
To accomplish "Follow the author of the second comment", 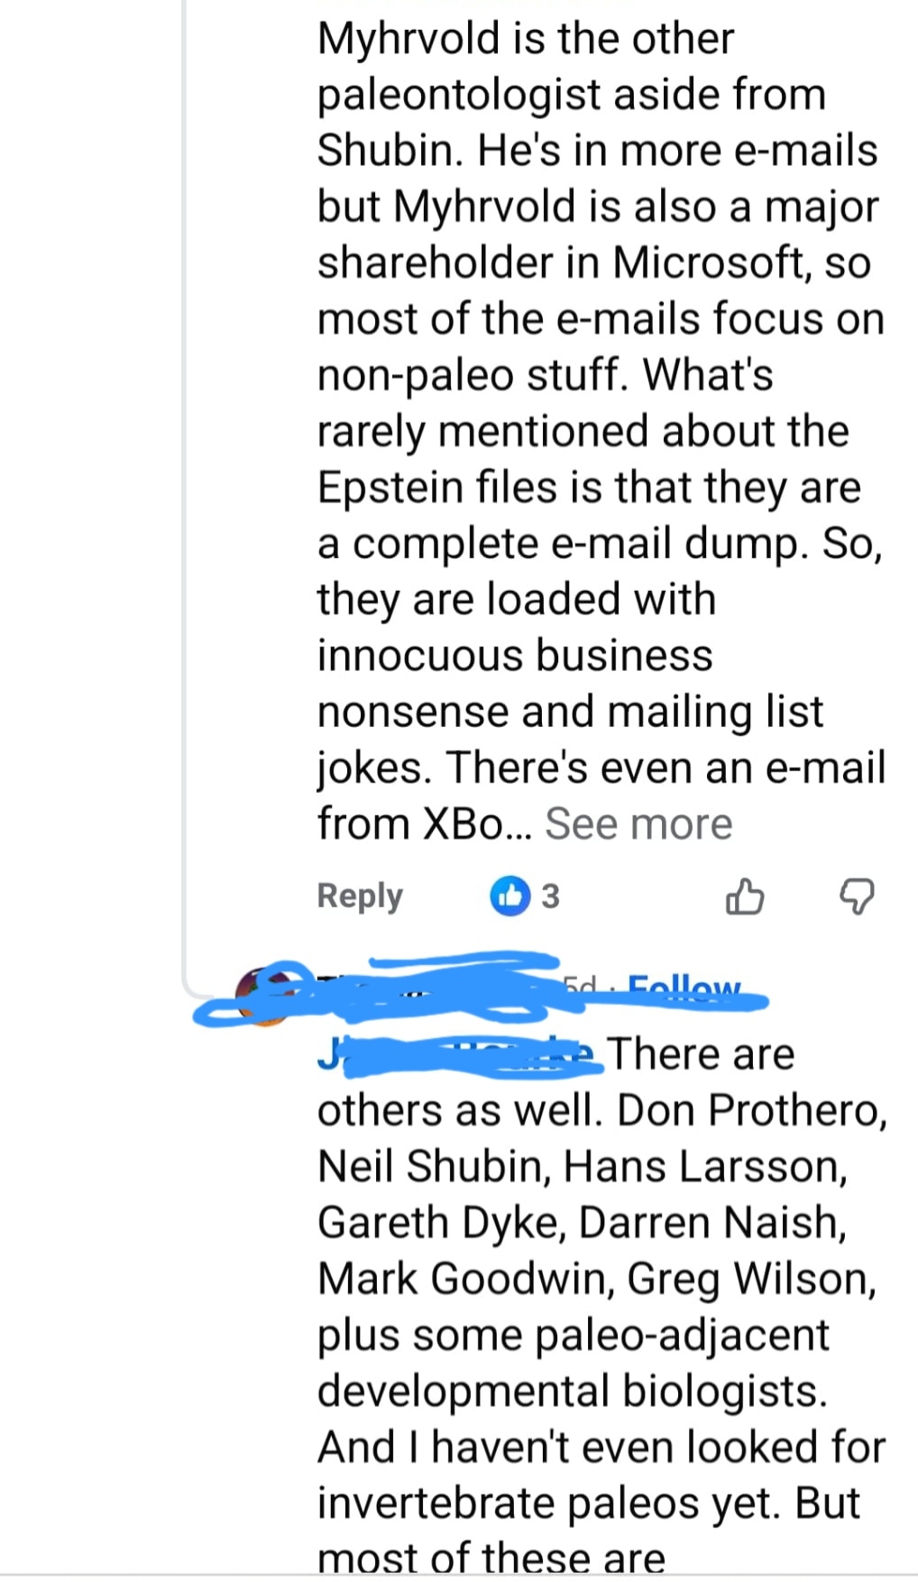I will [x=685, y=989].
